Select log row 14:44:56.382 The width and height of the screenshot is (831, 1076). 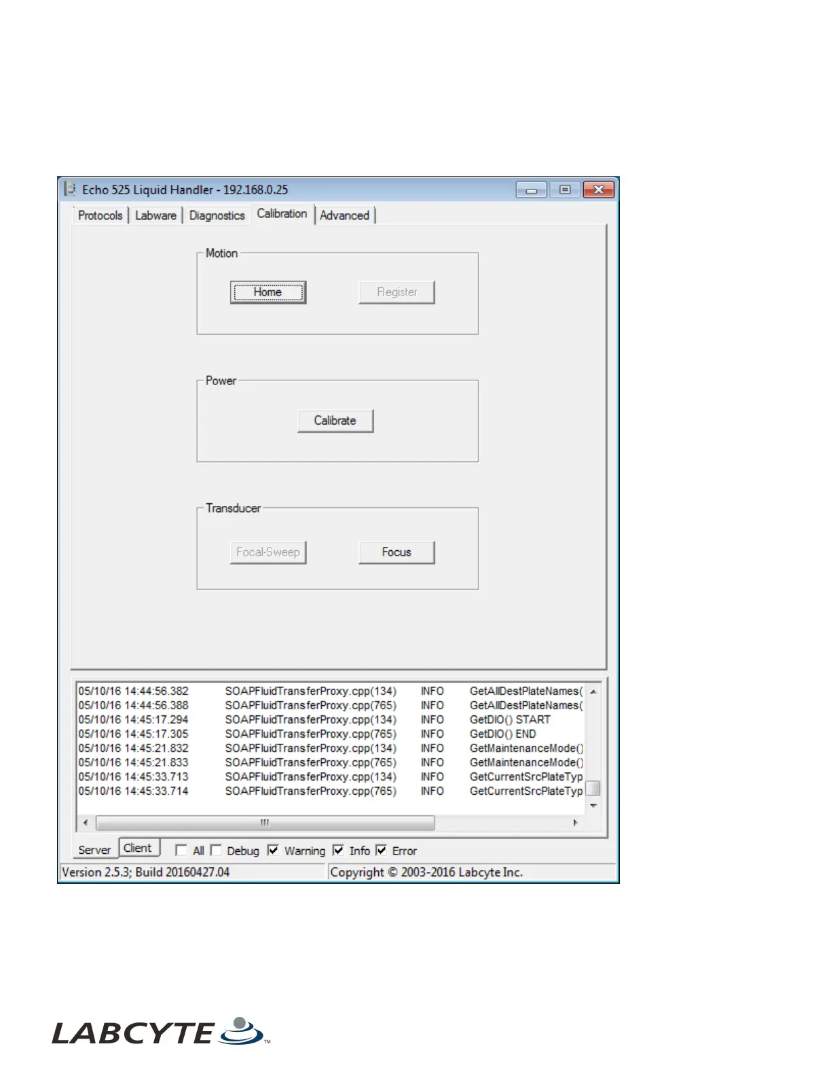(331, 691)
